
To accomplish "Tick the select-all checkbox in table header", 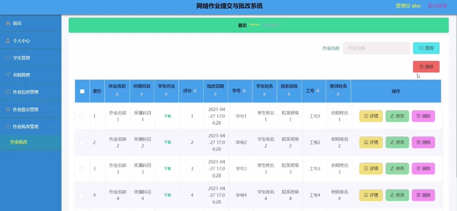I will pyautogui.click(x=82, y=91).
